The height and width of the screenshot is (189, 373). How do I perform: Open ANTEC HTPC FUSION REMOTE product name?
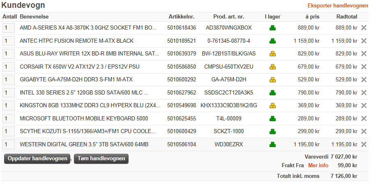[76, 41]
